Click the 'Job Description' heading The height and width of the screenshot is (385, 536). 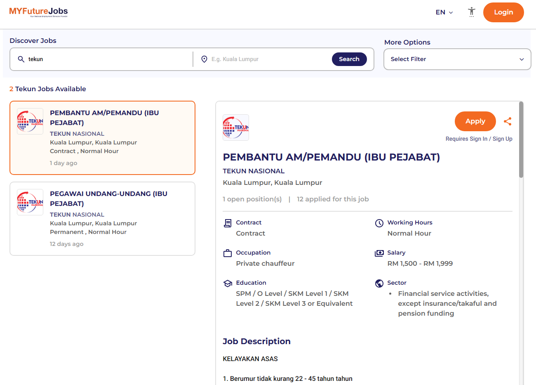point(256,341)
